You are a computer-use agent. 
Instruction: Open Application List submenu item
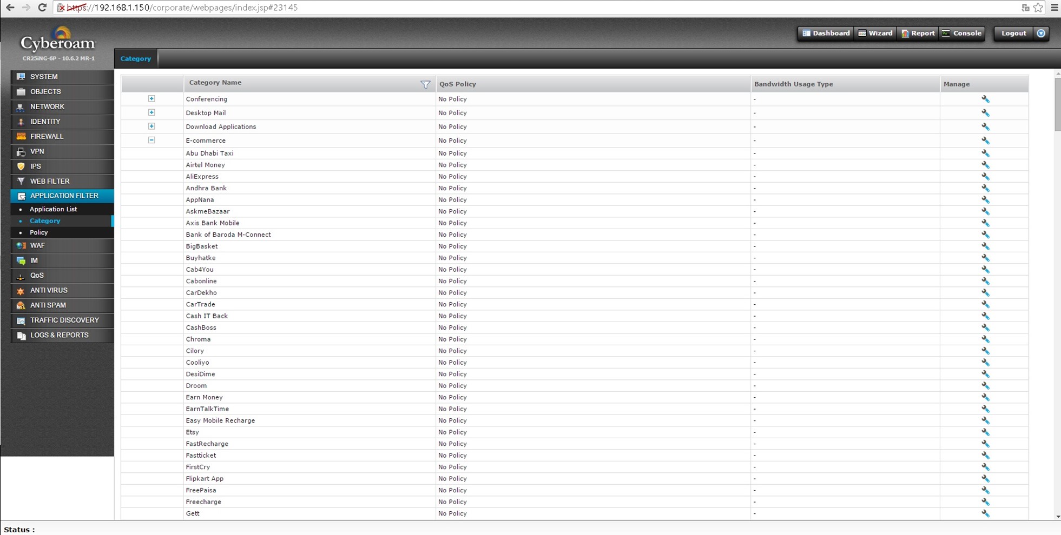53,209
